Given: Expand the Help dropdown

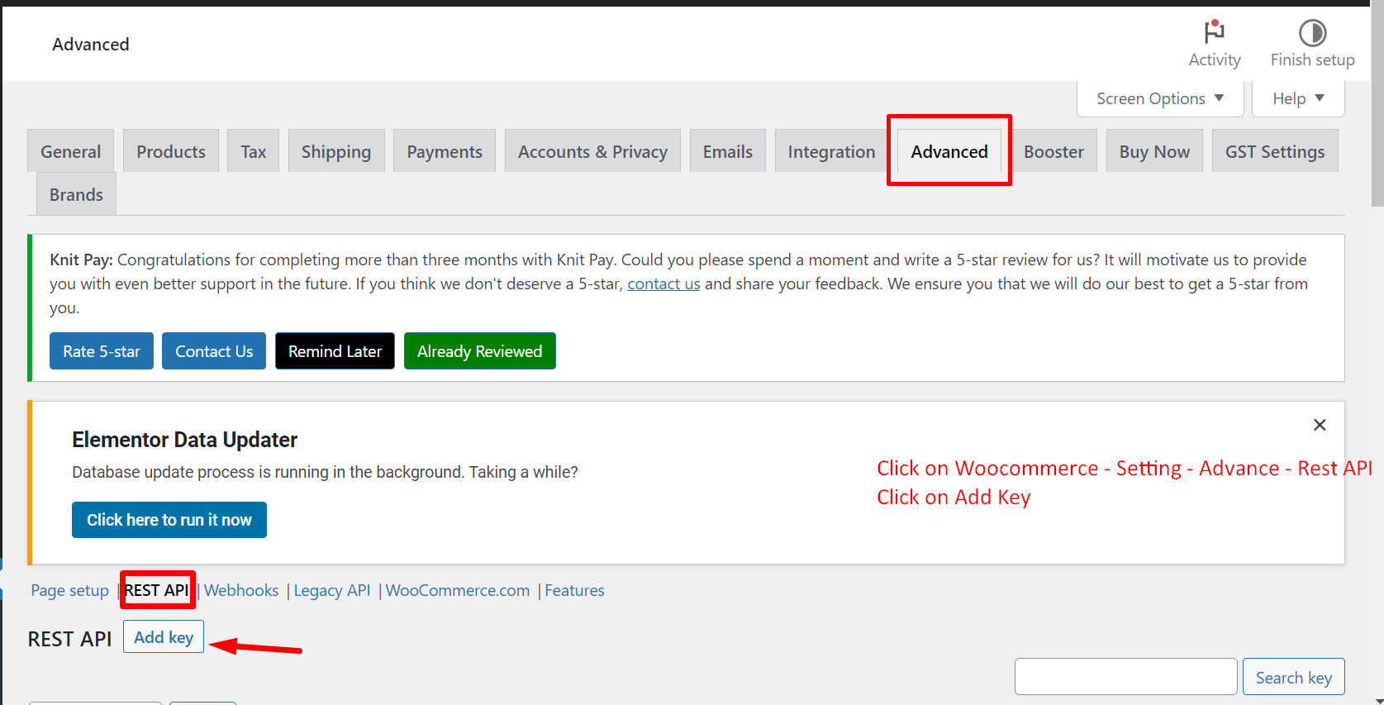Looking at the screenshot, I should click(x=1298, y=98).
